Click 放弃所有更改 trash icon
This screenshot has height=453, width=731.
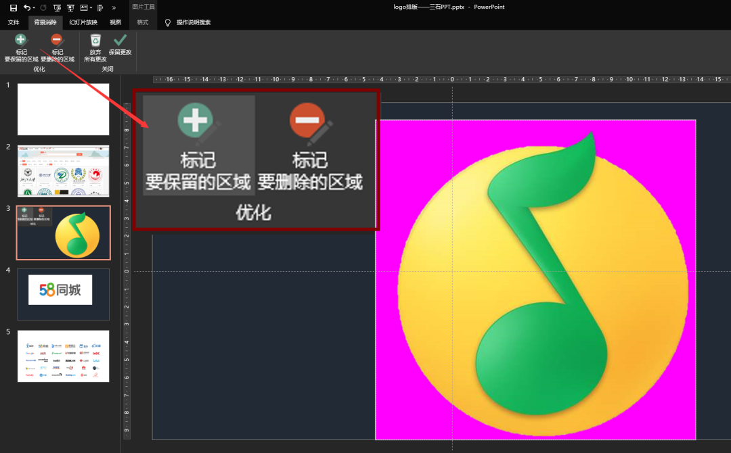tap(95, 47)
